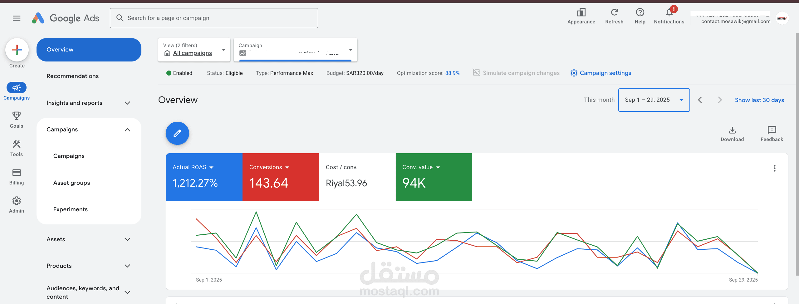799x304 pixels.
Task: Open the Appearance panel
Action: (x=581, y=12)
